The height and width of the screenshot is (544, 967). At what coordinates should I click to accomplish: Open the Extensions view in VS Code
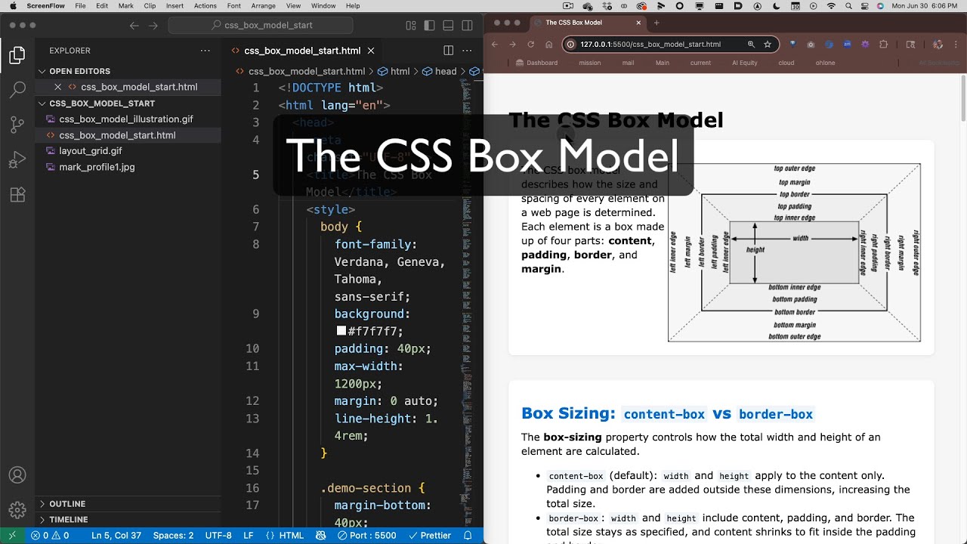pos(17,194)
